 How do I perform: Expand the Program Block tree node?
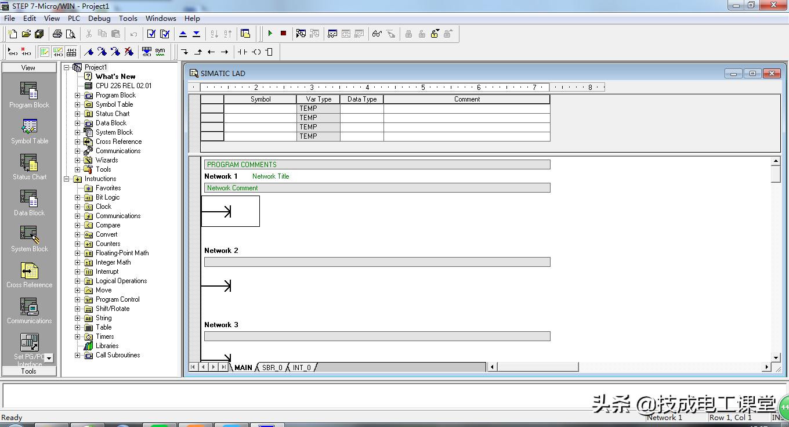pyautogui.click(x=77, y=95)
